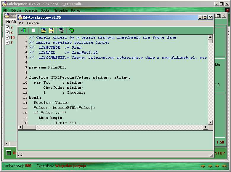This screenshot has height=172, width=231.
Task: Click the green undo arrow icon
Action: (71, 30)
